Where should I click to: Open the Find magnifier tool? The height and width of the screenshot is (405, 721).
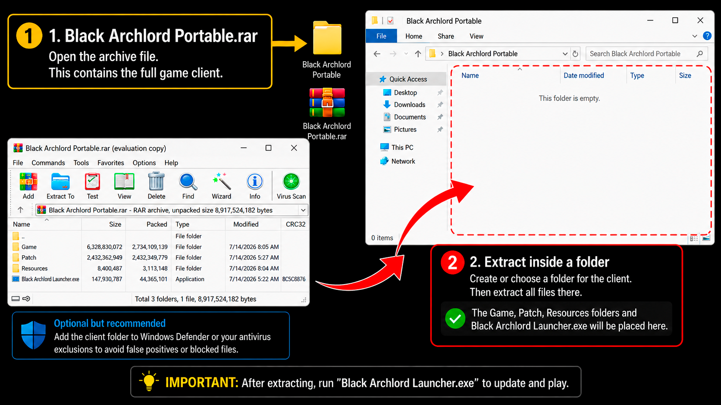pyautogui.click(x=188, y=186)
